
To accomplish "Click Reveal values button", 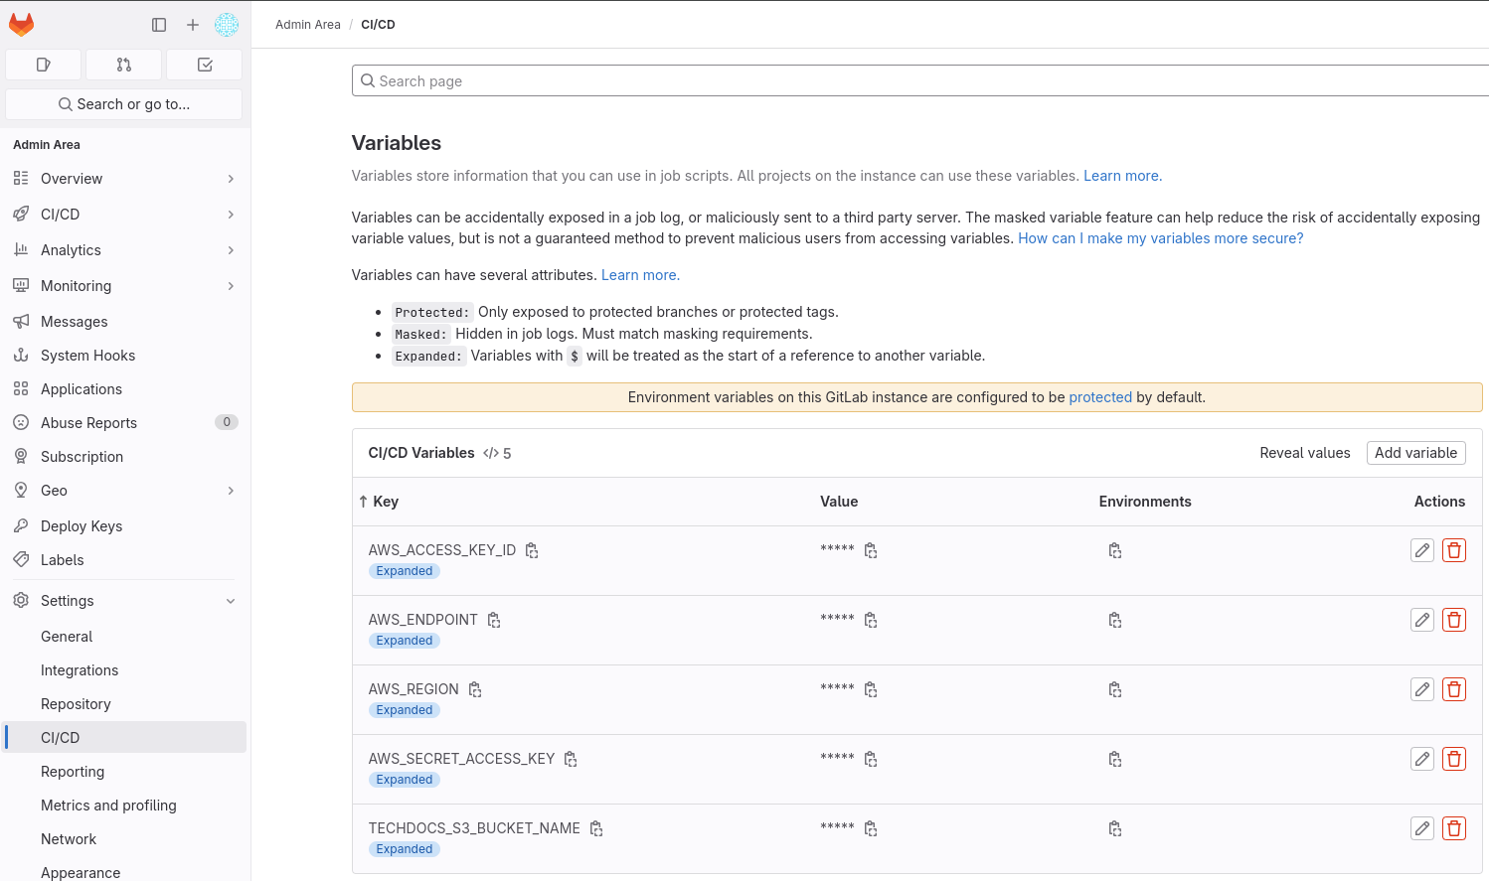I will (x=1305, y=453).
